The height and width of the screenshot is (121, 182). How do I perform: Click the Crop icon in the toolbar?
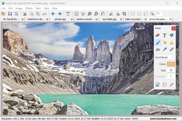(x=124, y=14)
